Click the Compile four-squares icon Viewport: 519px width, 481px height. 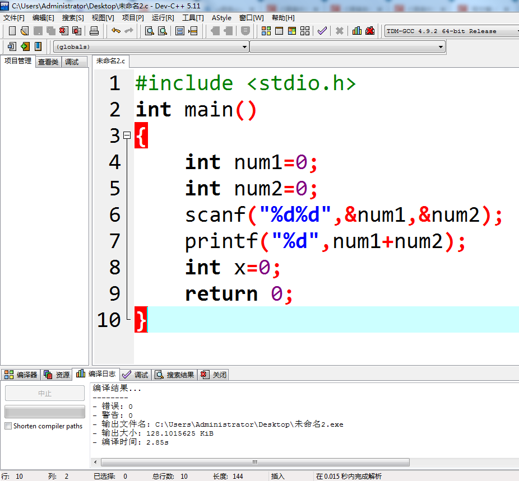pyautogui.click(x=266, y=31)
